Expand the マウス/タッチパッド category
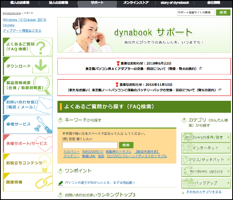The image size is (233, 200). (206, 160)
